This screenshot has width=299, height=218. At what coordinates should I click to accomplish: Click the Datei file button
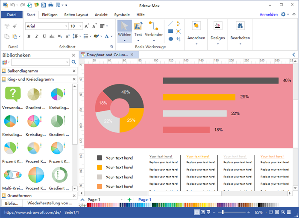click(12, 15)
